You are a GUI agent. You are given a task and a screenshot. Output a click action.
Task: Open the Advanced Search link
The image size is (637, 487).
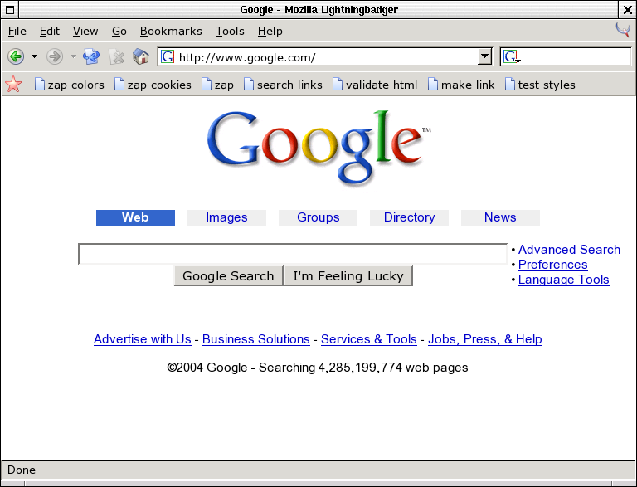[x=569, y=250]
